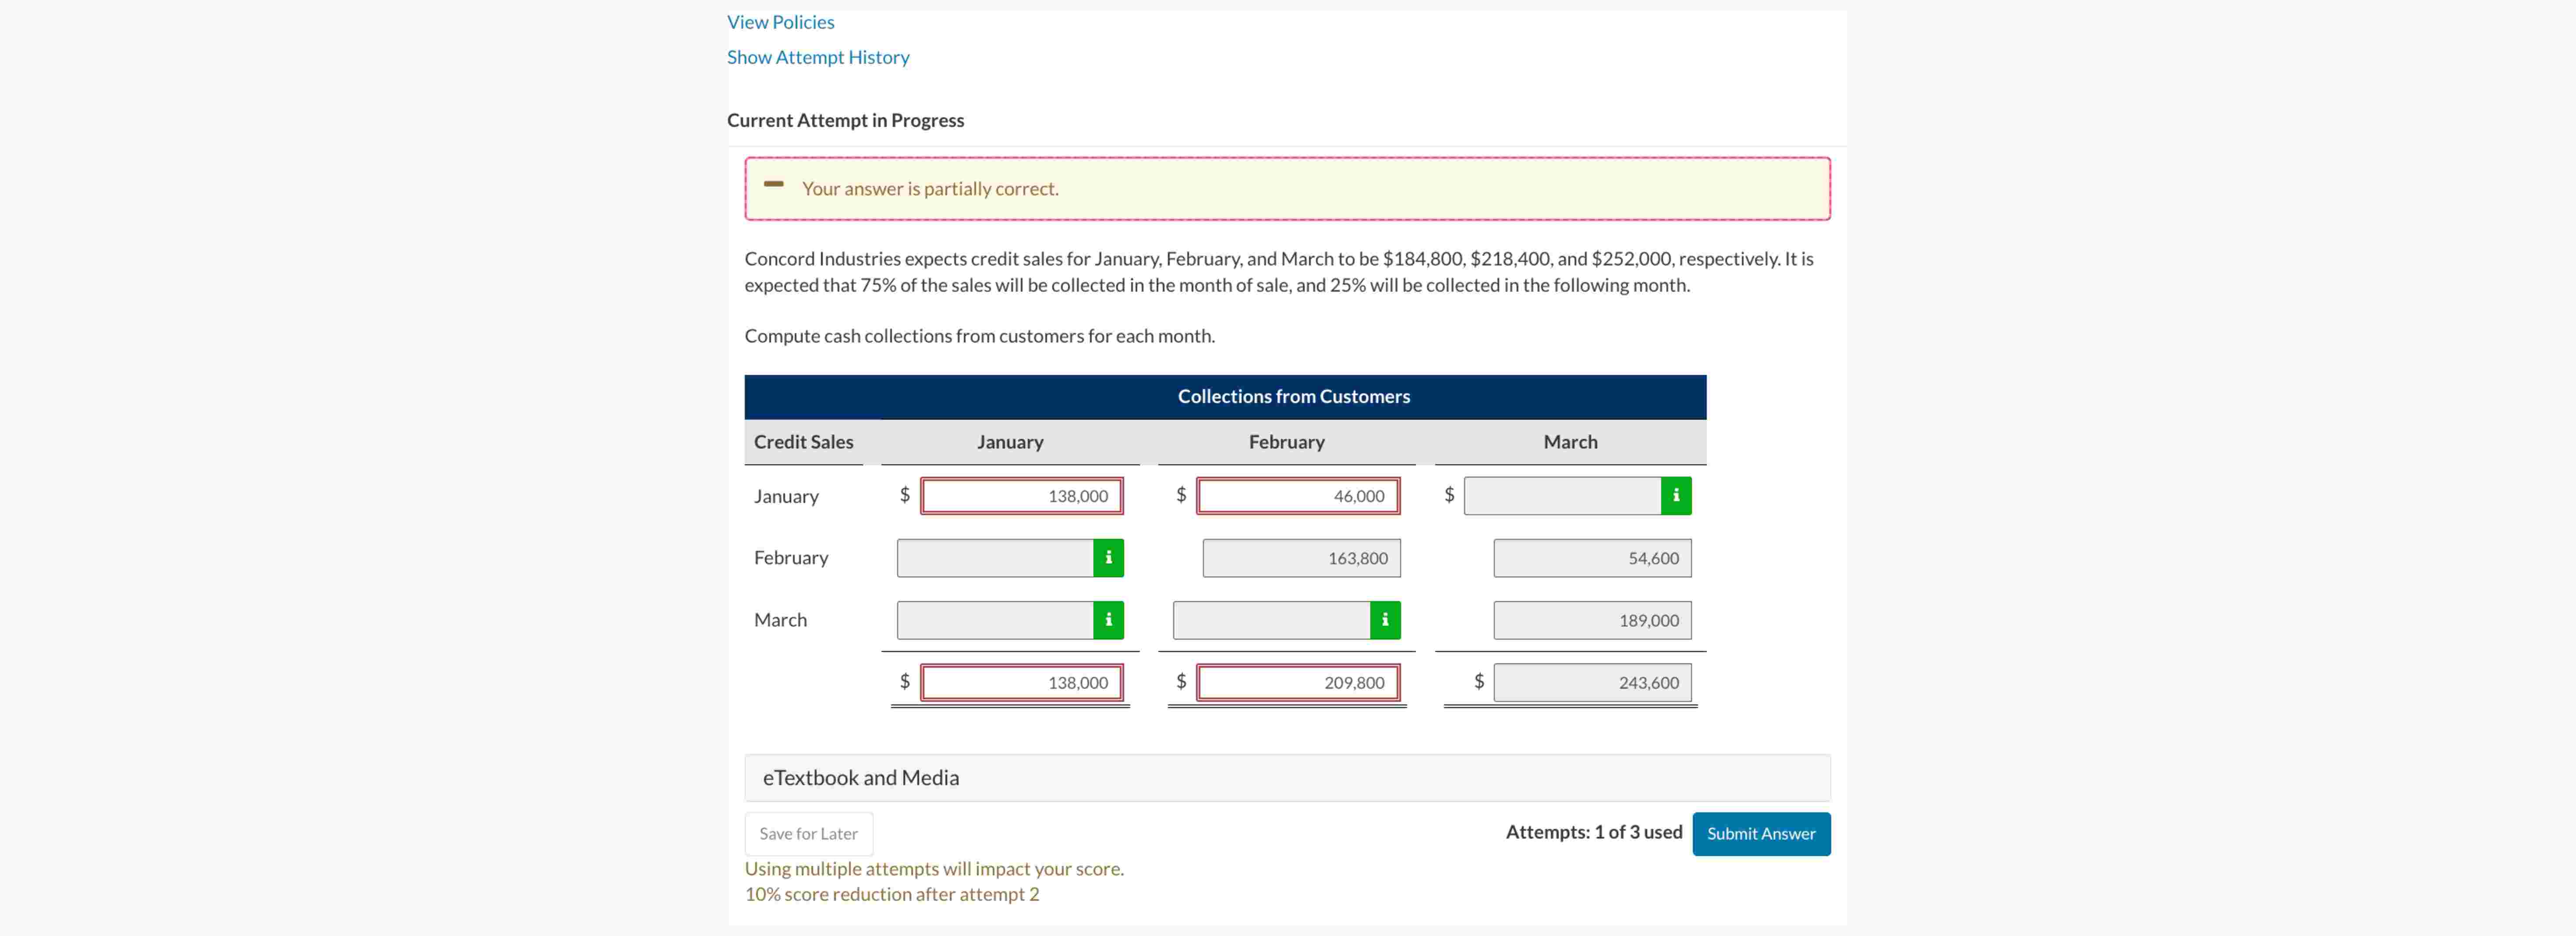The width and height of the screenshot is (2576, 936).
Task: Open Show Attempt History
Action: pyautogui.click(x=818, y=56)
